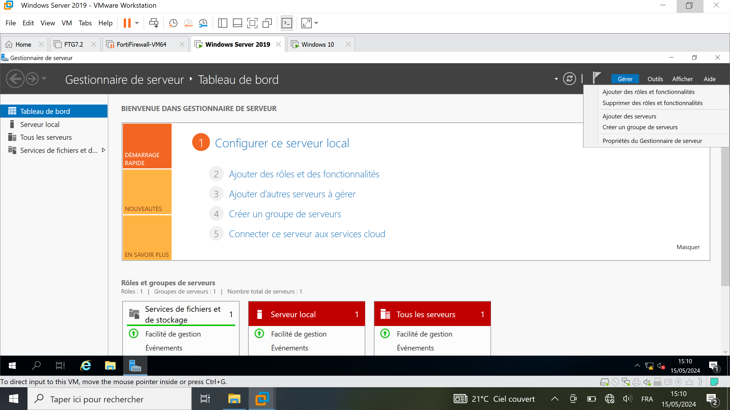Switch to the FTG7.2 tab

tap(74, 45)
